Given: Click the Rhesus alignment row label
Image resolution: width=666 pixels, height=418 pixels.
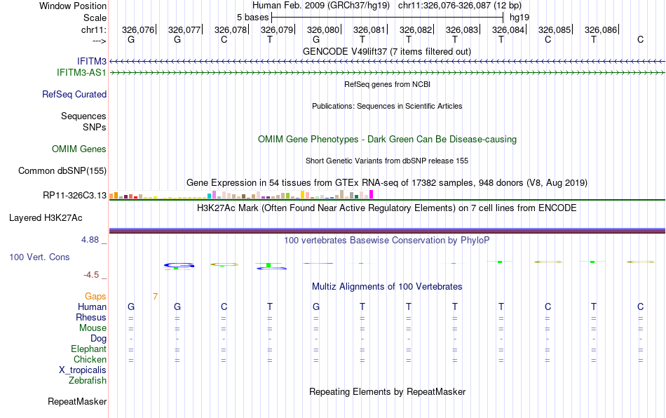Looking at the screenshot, I should (91, 317).
